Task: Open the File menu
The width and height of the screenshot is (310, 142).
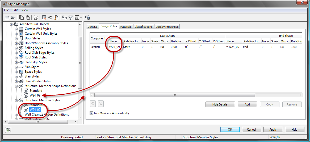Action: [6, 10]
